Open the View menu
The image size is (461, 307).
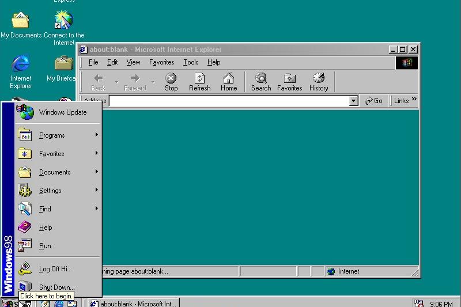tap(133, 62)
